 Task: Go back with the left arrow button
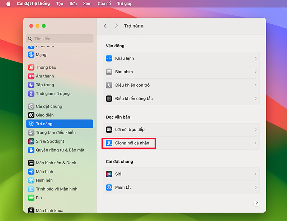click(105, 26)
